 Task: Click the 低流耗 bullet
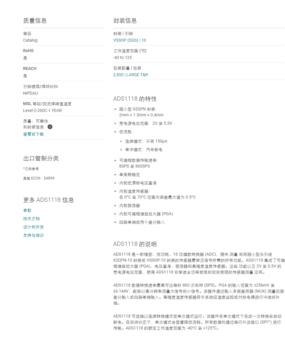click(x=126, y=132)
